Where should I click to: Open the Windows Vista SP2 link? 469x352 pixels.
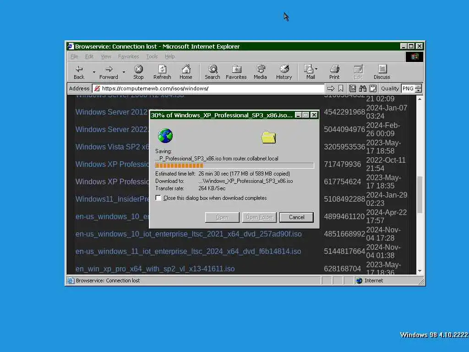pyautogui.click(x=112, y=147)
